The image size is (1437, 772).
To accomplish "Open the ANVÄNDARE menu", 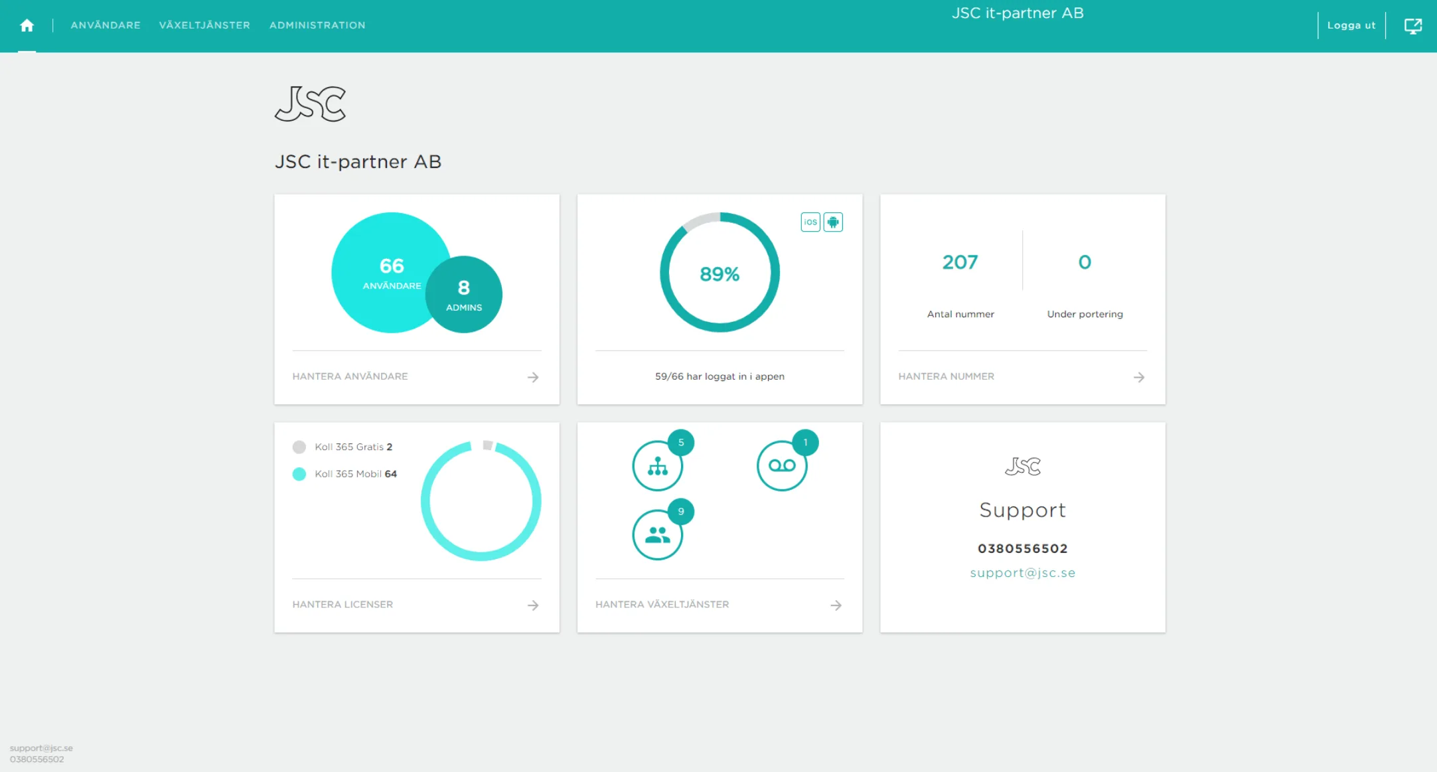I will [106, 25].
